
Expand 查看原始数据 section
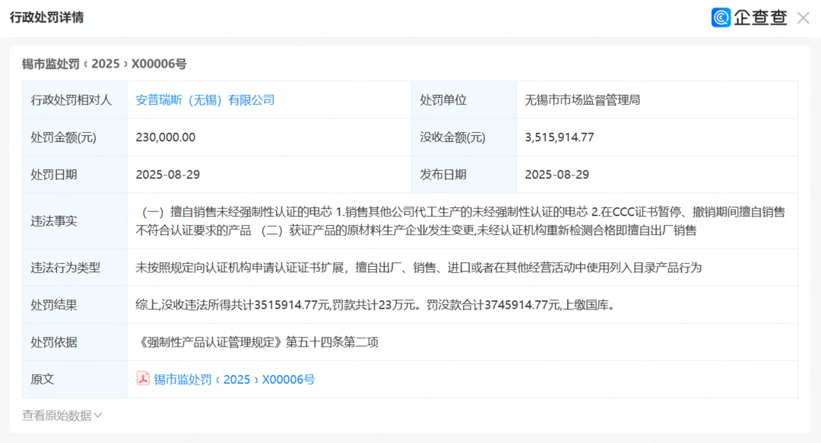(x=56, y=415)
